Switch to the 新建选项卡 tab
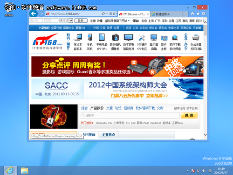 point(166,14)
